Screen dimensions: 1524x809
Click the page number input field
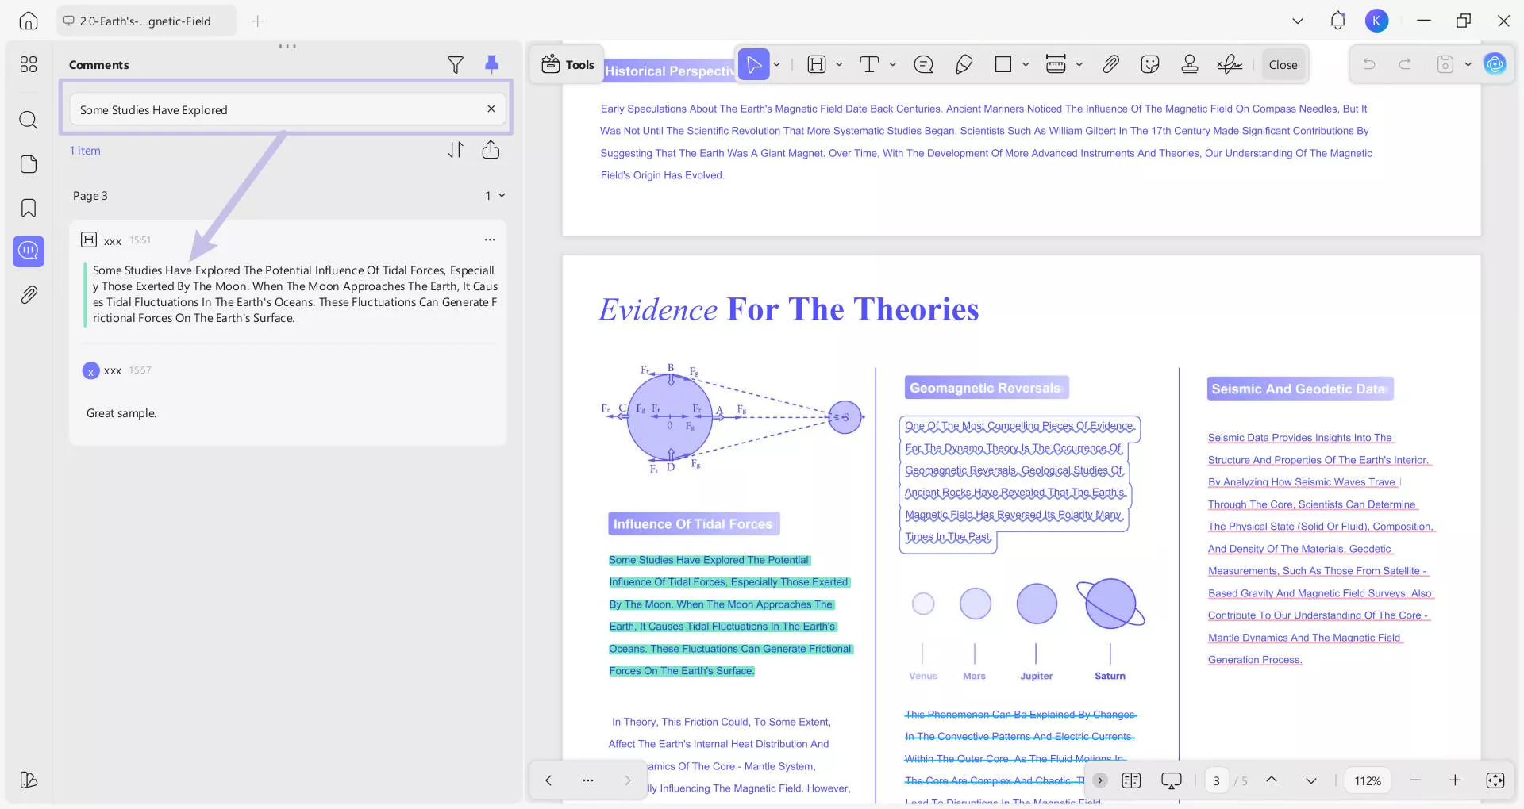pyautogui.click(x=1216, y=781)
